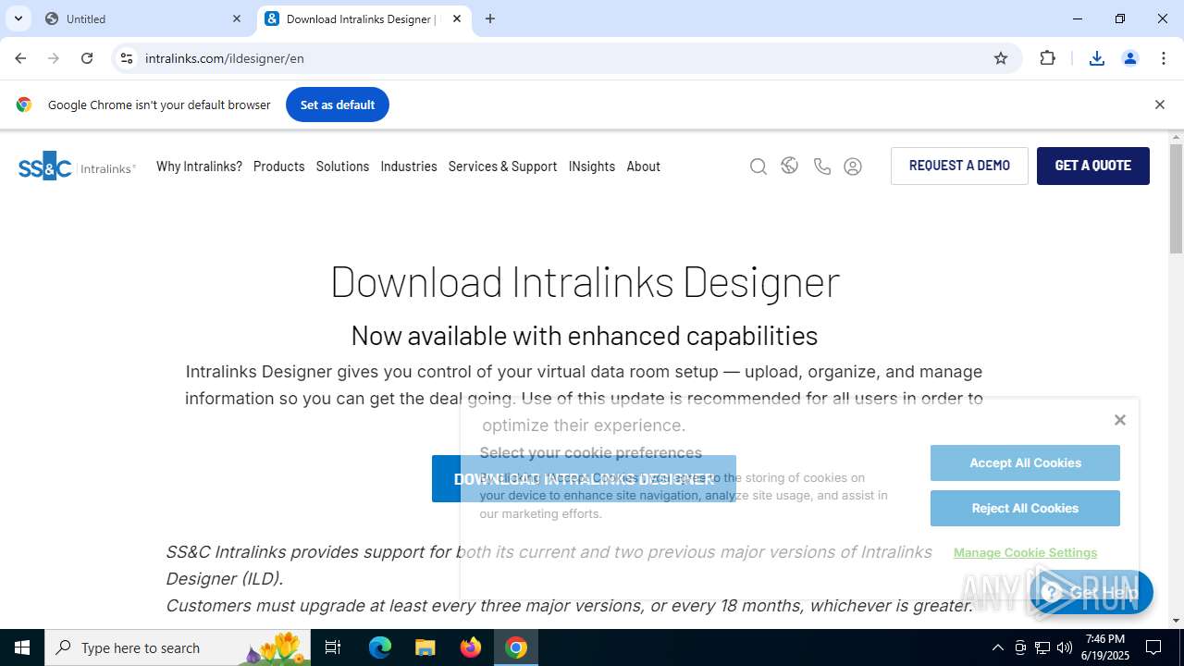Accept All Cookies
The height and width of the screenshot is (666, 1184).
(1025, 462)
